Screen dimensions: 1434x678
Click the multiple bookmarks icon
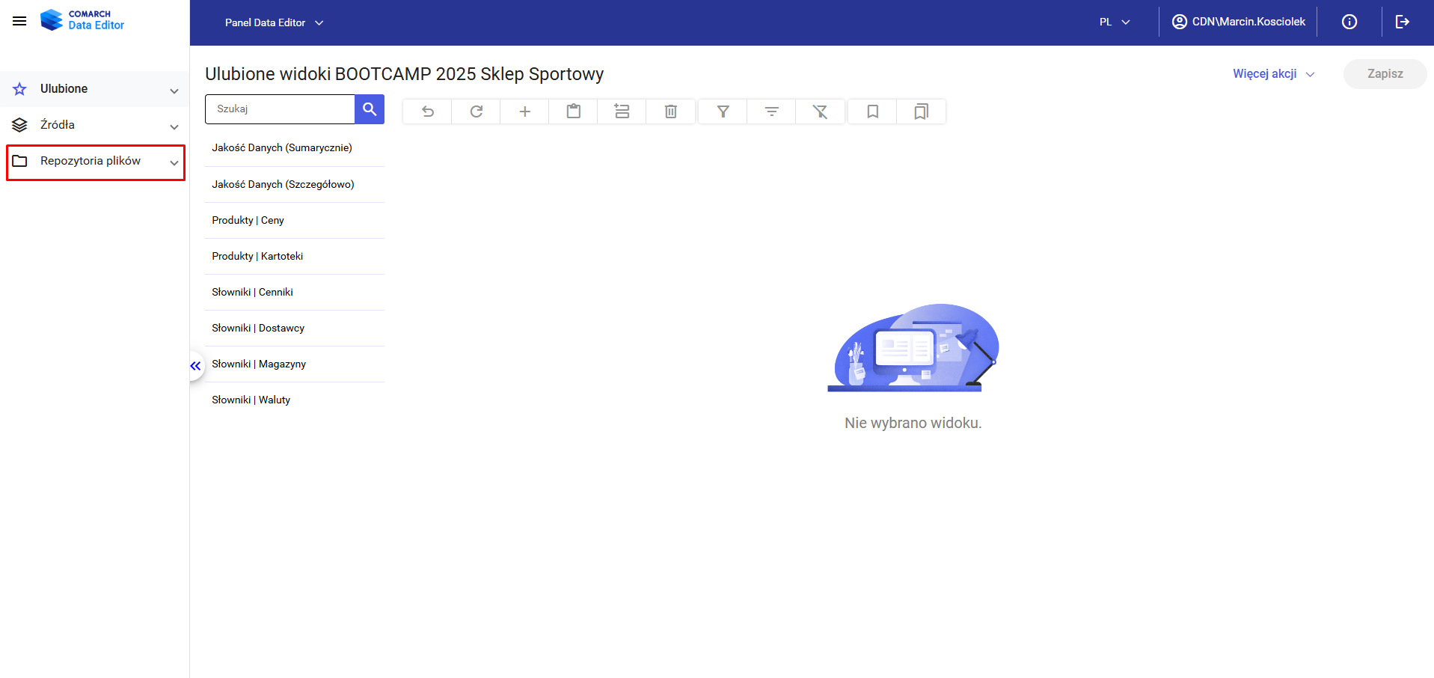click(922, 112)
